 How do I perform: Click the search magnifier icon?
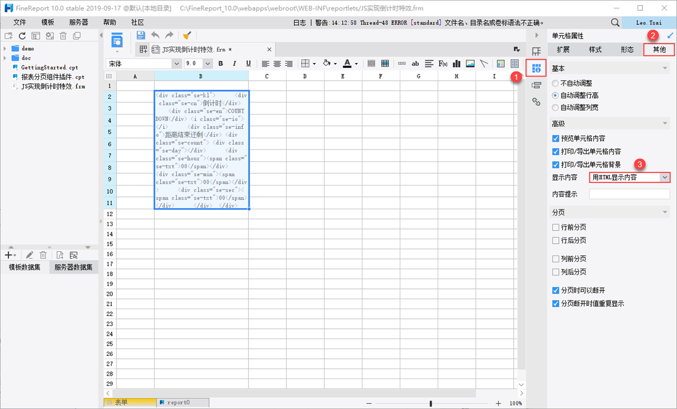(615, 23)
